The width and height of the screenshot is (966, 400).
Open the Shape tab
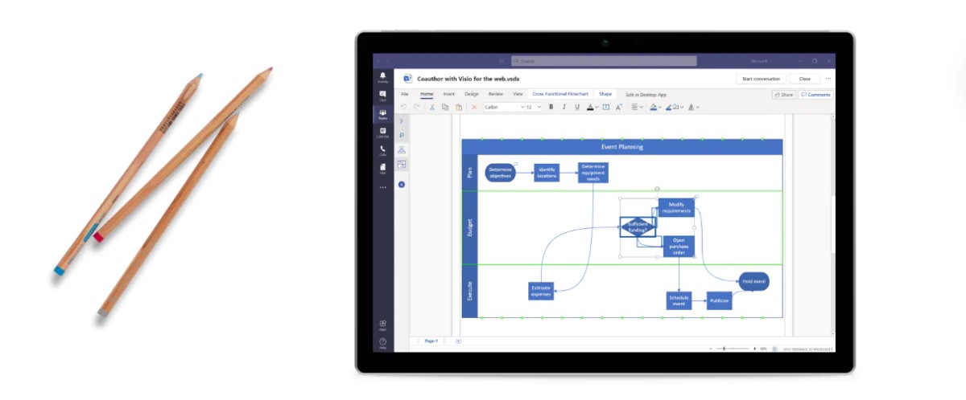click(605, 94)
